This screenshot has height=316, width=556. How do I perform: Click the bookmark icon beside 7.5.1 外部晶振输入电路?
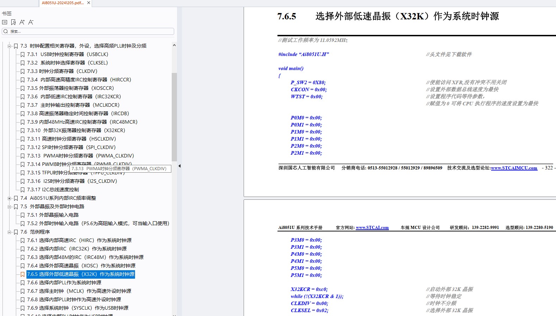(23, 215)
